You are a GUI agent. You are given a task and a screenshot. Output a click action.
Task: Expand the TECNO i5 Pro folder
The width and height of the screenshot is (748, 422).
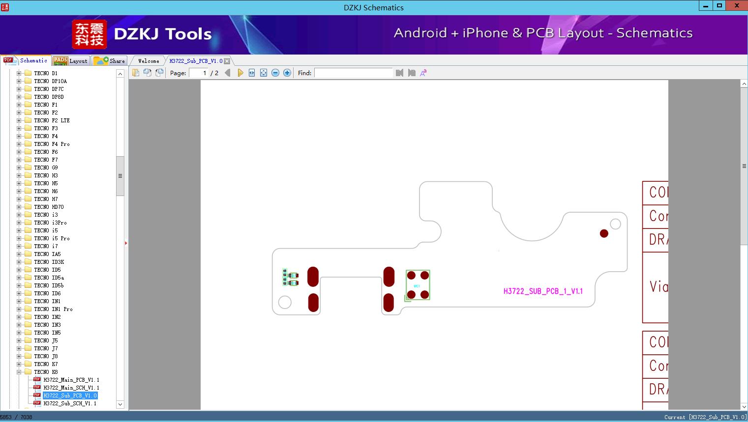coord(19,238)
